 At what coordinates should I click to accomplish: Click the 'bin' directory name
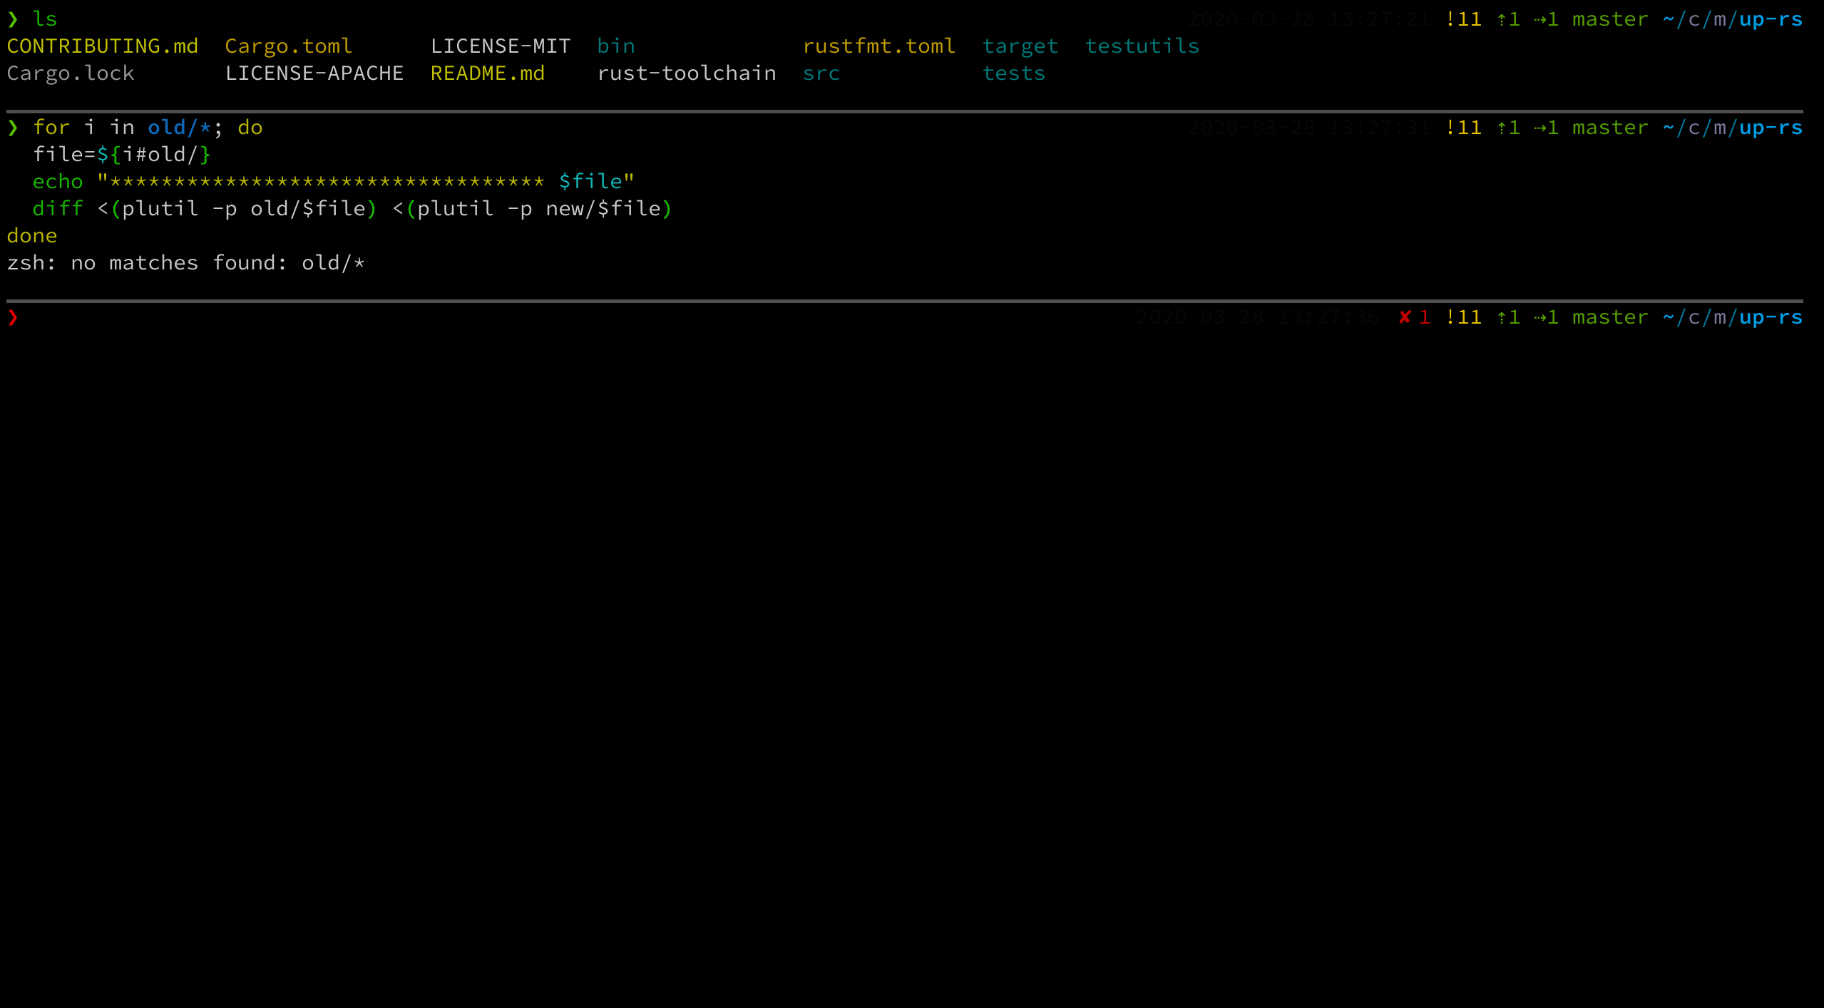pyautogui.click(x=616, y=46)
